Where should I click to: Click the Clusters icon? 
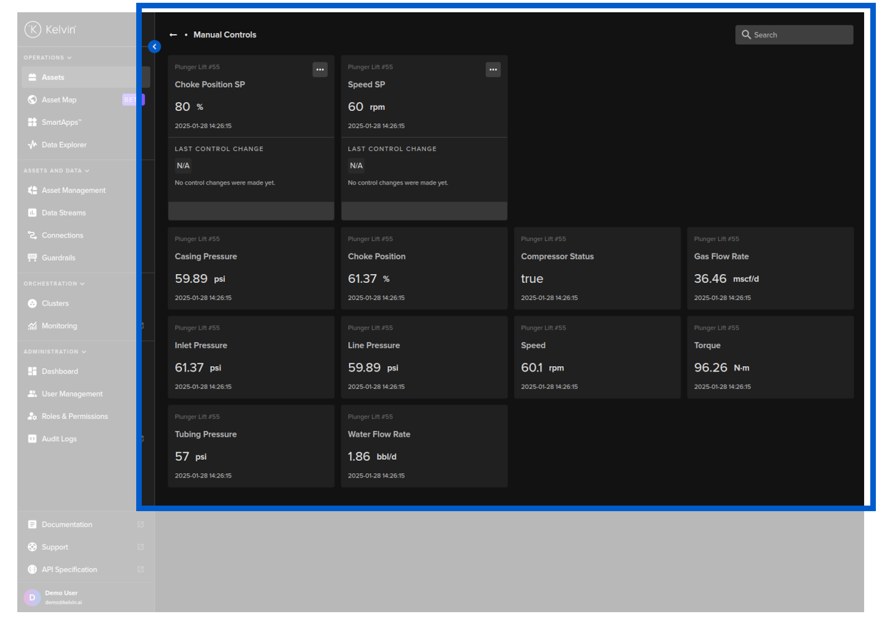tap(32, 304)
